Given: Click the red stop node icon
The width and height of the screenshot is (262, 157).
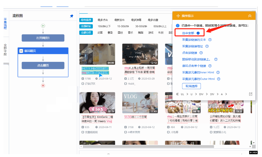Looking at the screenshot, I should [43, 86].
